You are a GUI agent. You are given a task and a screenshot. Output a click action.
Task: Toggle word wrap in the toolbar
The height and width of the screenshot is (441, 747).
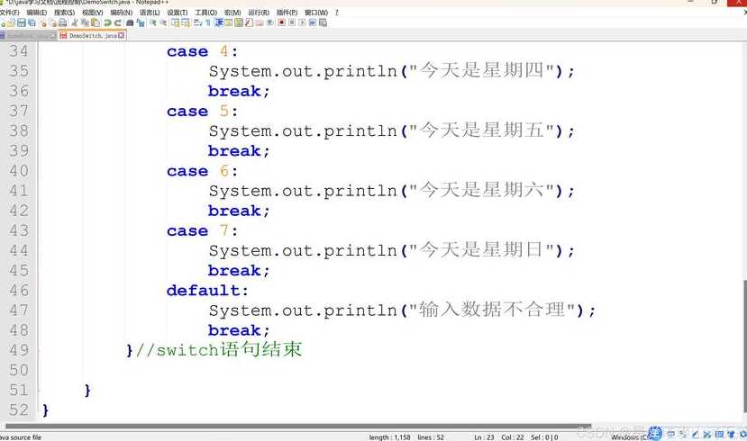click(x=197, y=22)
